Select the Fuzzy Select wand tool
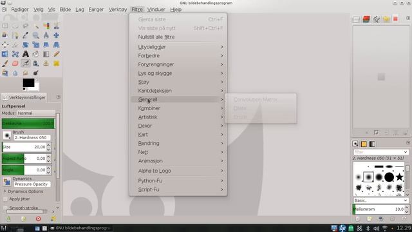Viewport: 412px width, 232px height. [x=36, y=26]
